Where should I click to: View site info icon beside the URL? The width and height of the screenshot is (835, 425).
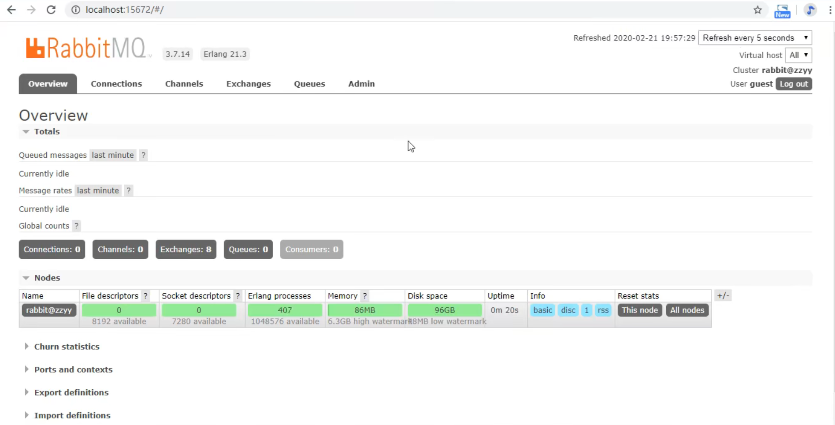click(76, 10)
